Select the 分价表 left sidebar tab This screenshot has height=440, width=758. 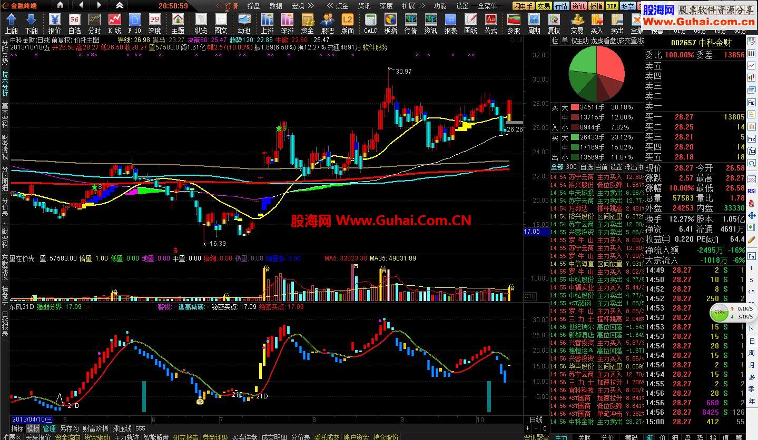(x=5, y=206)
